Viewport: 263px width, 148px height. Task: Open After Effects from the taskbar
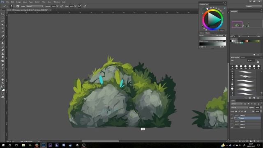click(50, 145)
